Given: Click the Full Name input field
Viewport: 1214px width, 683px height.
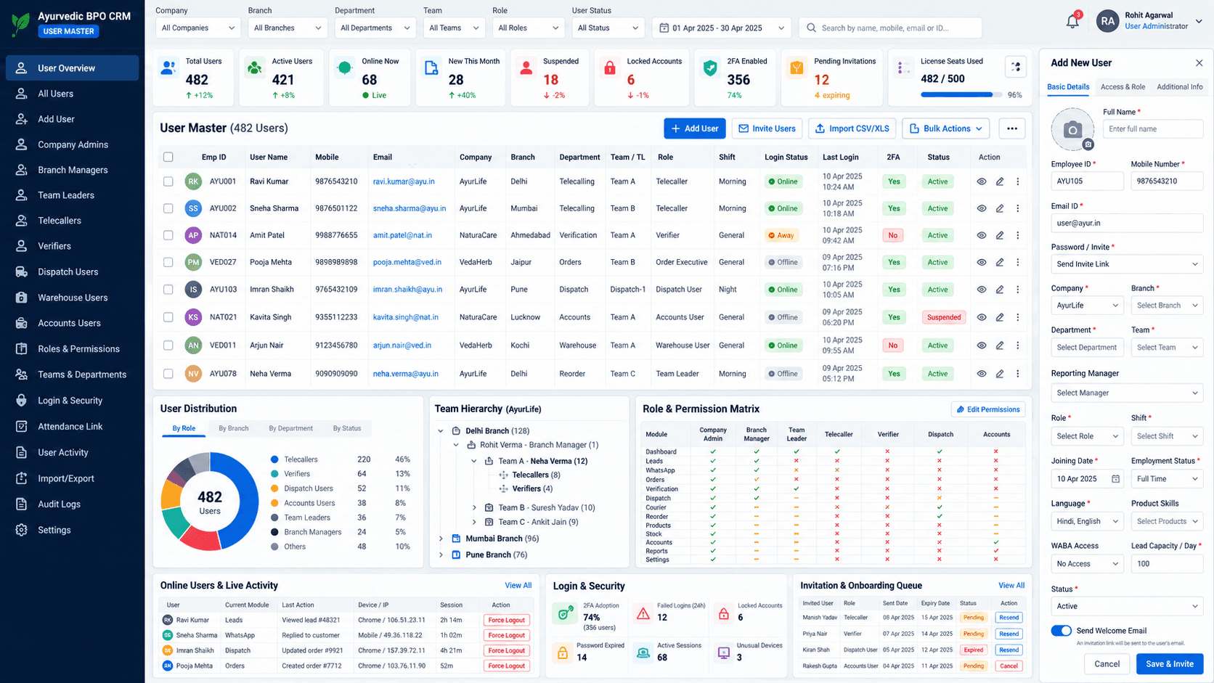Looking at the screenshot, I should (x=1153, y=129).
